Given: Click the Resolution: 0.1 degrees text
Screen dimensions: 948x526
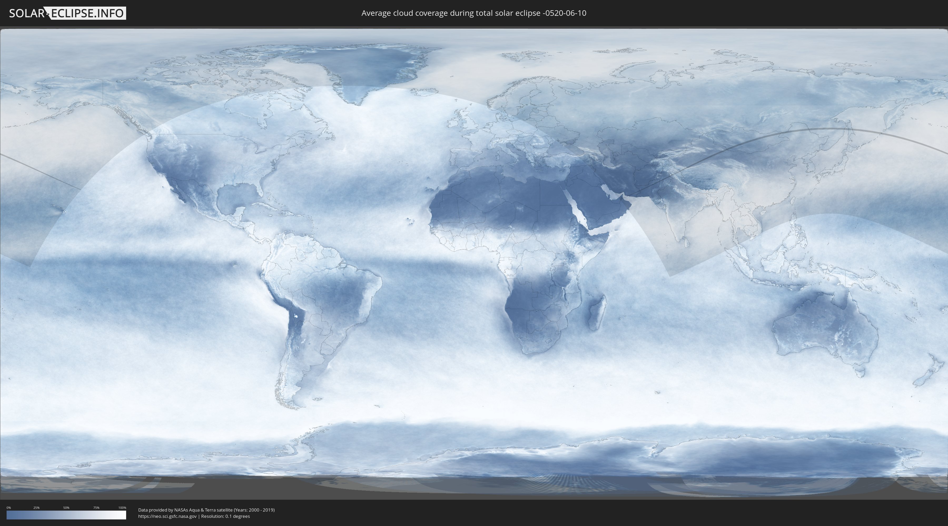Looking at the screenshot, I should (x=225, y=516).
